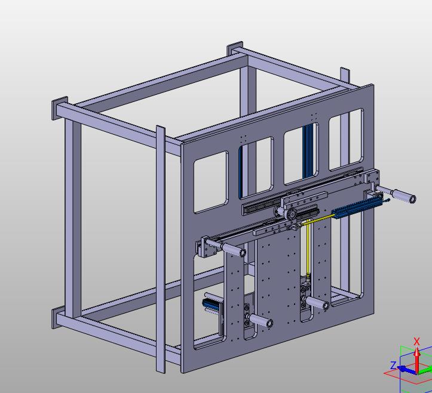
Task: Select the cylindrical handle at the rail's left end
Action: coord(234,249)
